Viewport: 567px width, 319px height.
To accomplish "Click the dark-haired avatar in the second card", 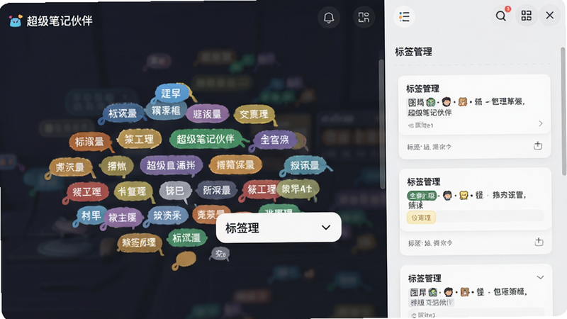I will click(x=447, y=196).
